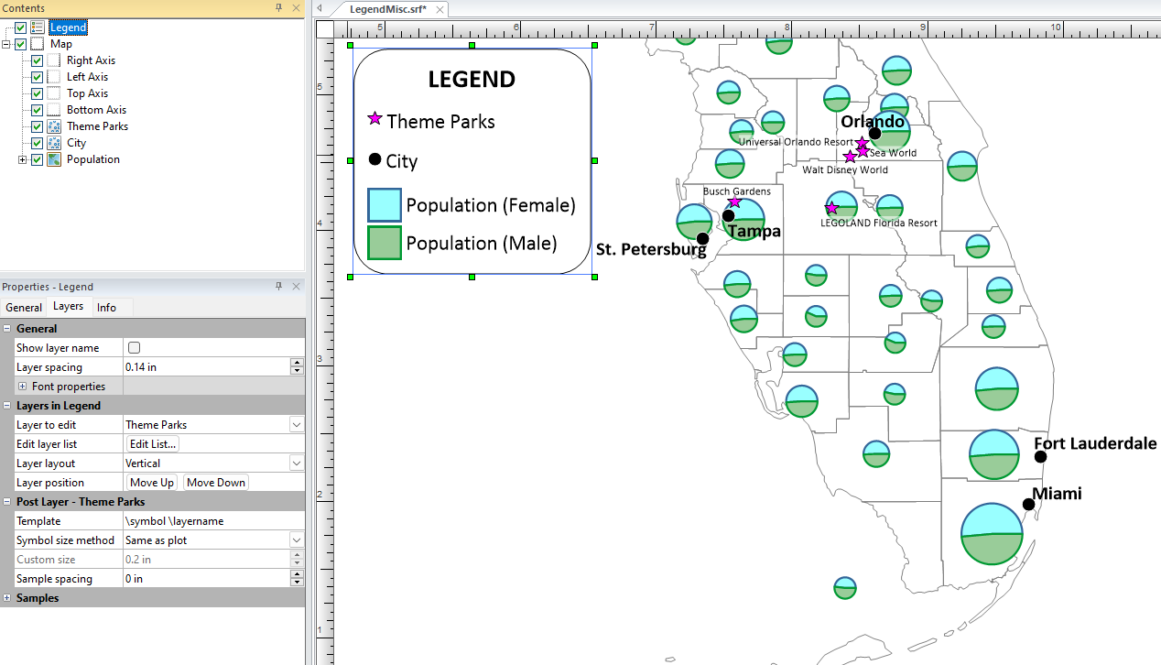The image size is (1161, 665).
Task: Click the Population (Female) cyan legend swatch
Action: [385, 205]
